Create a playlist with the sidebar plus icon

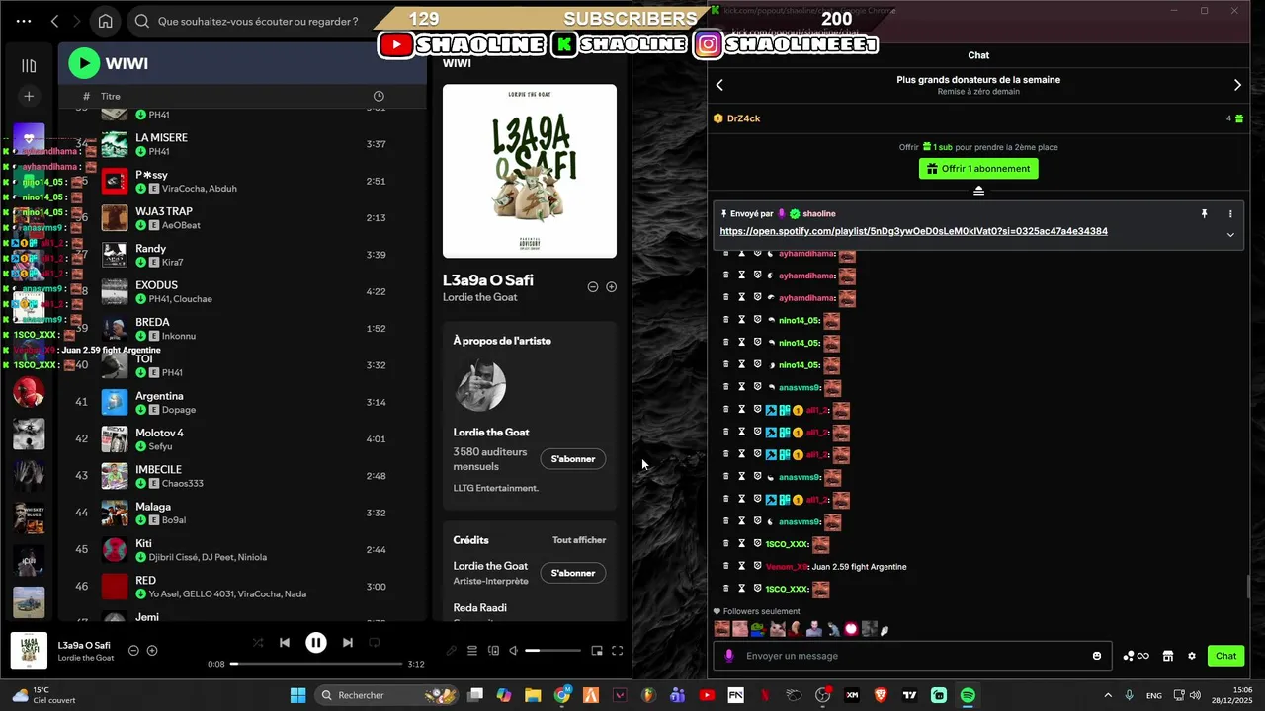click(29, 96)
